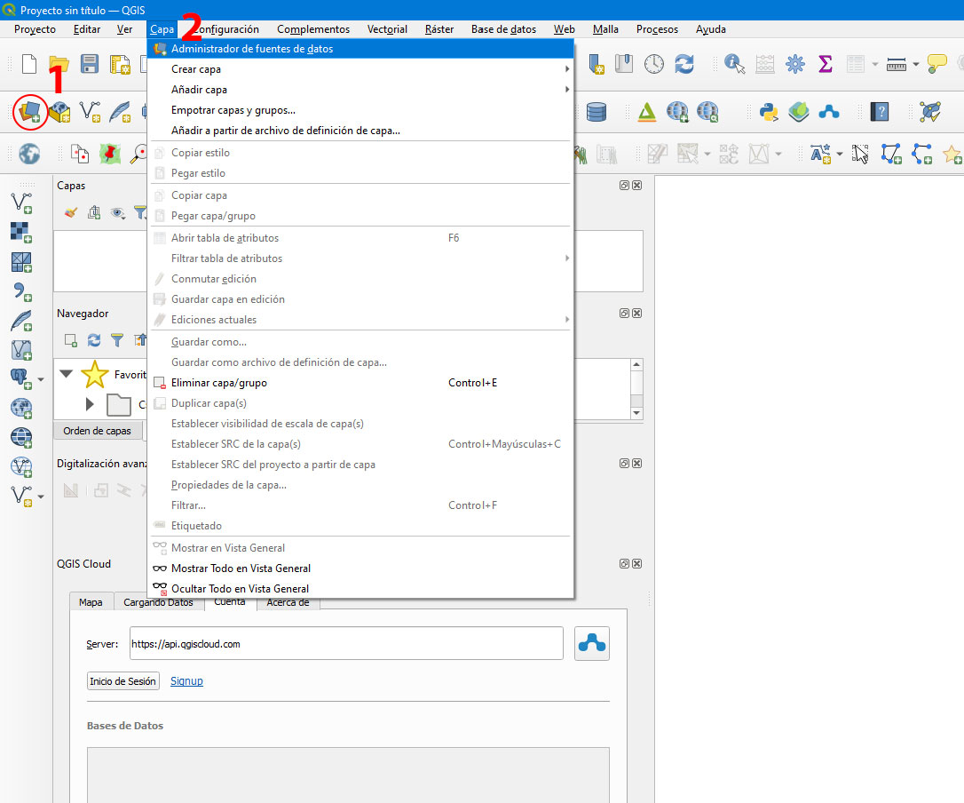This screenshot has height=803, width=964.
Task: Click New Project blank page icon
Action: pos(29,64)
